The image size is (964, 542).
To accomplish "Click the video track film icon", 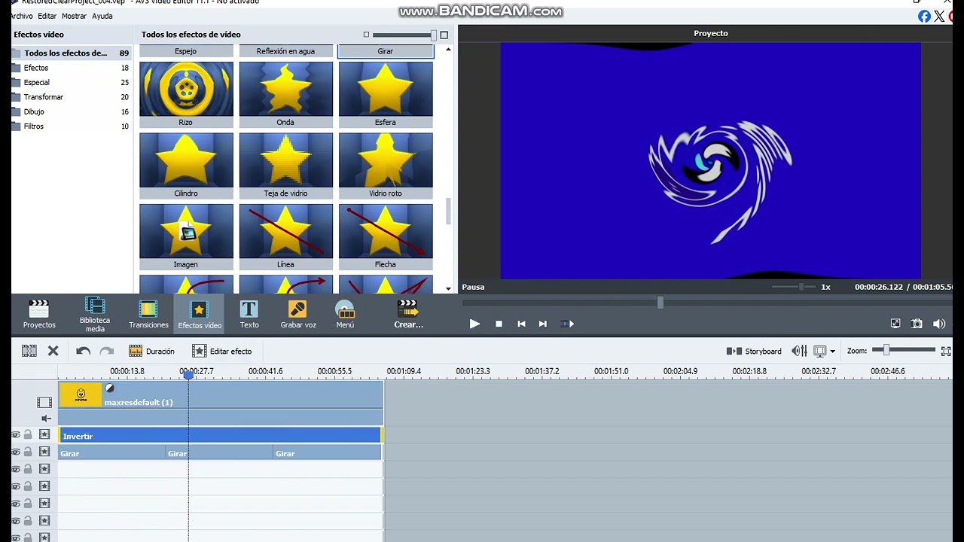I will pos(44,402).
